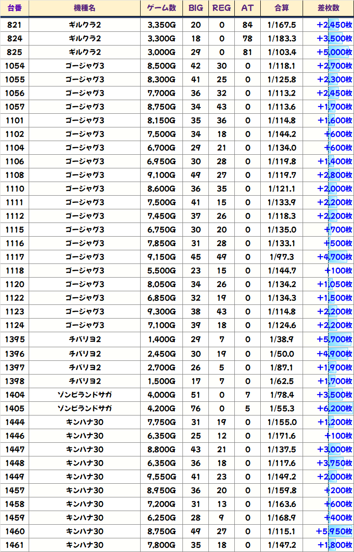Click the +5,950枚 value in row 1460

tap(334, 531)
